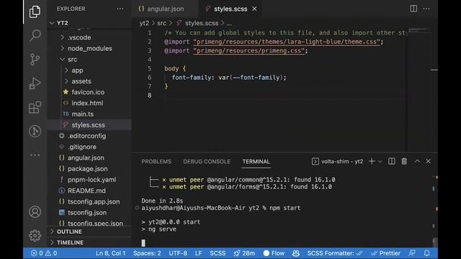Expand the node_modules folder

(x=89, y=48)
